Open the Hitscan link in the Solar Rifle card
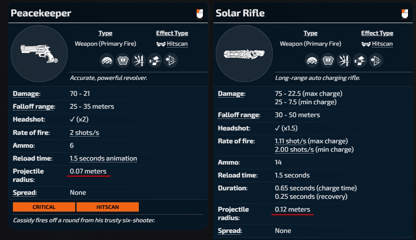Screen dimensions: 416x240 tap(382, 44)
